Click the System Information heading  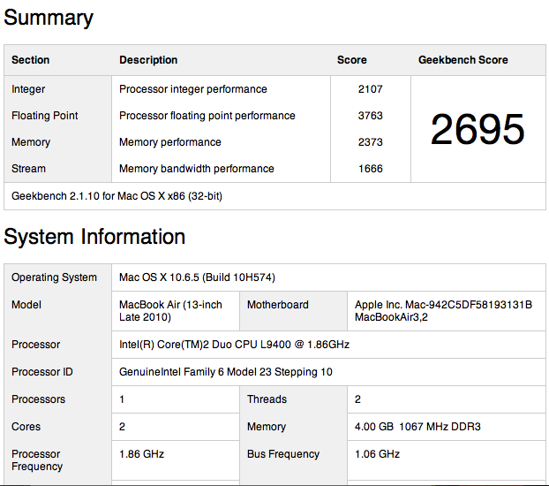(94, 236)
